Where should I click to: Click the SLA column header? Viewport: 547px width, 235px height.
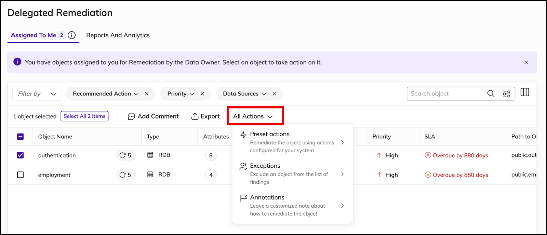pyautogui.click(x=430, y=137)
